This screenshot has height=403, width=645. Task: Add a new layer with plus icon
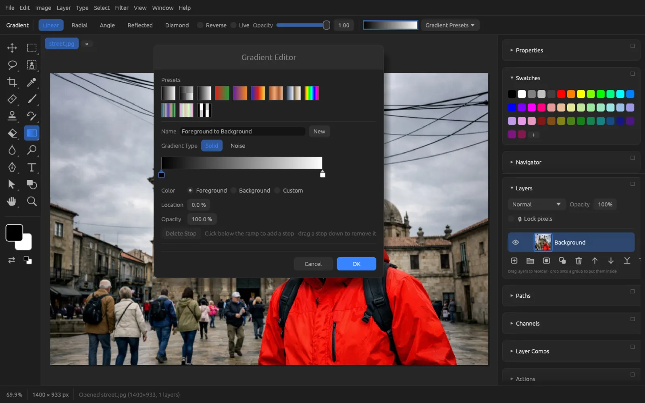[514, 261]
